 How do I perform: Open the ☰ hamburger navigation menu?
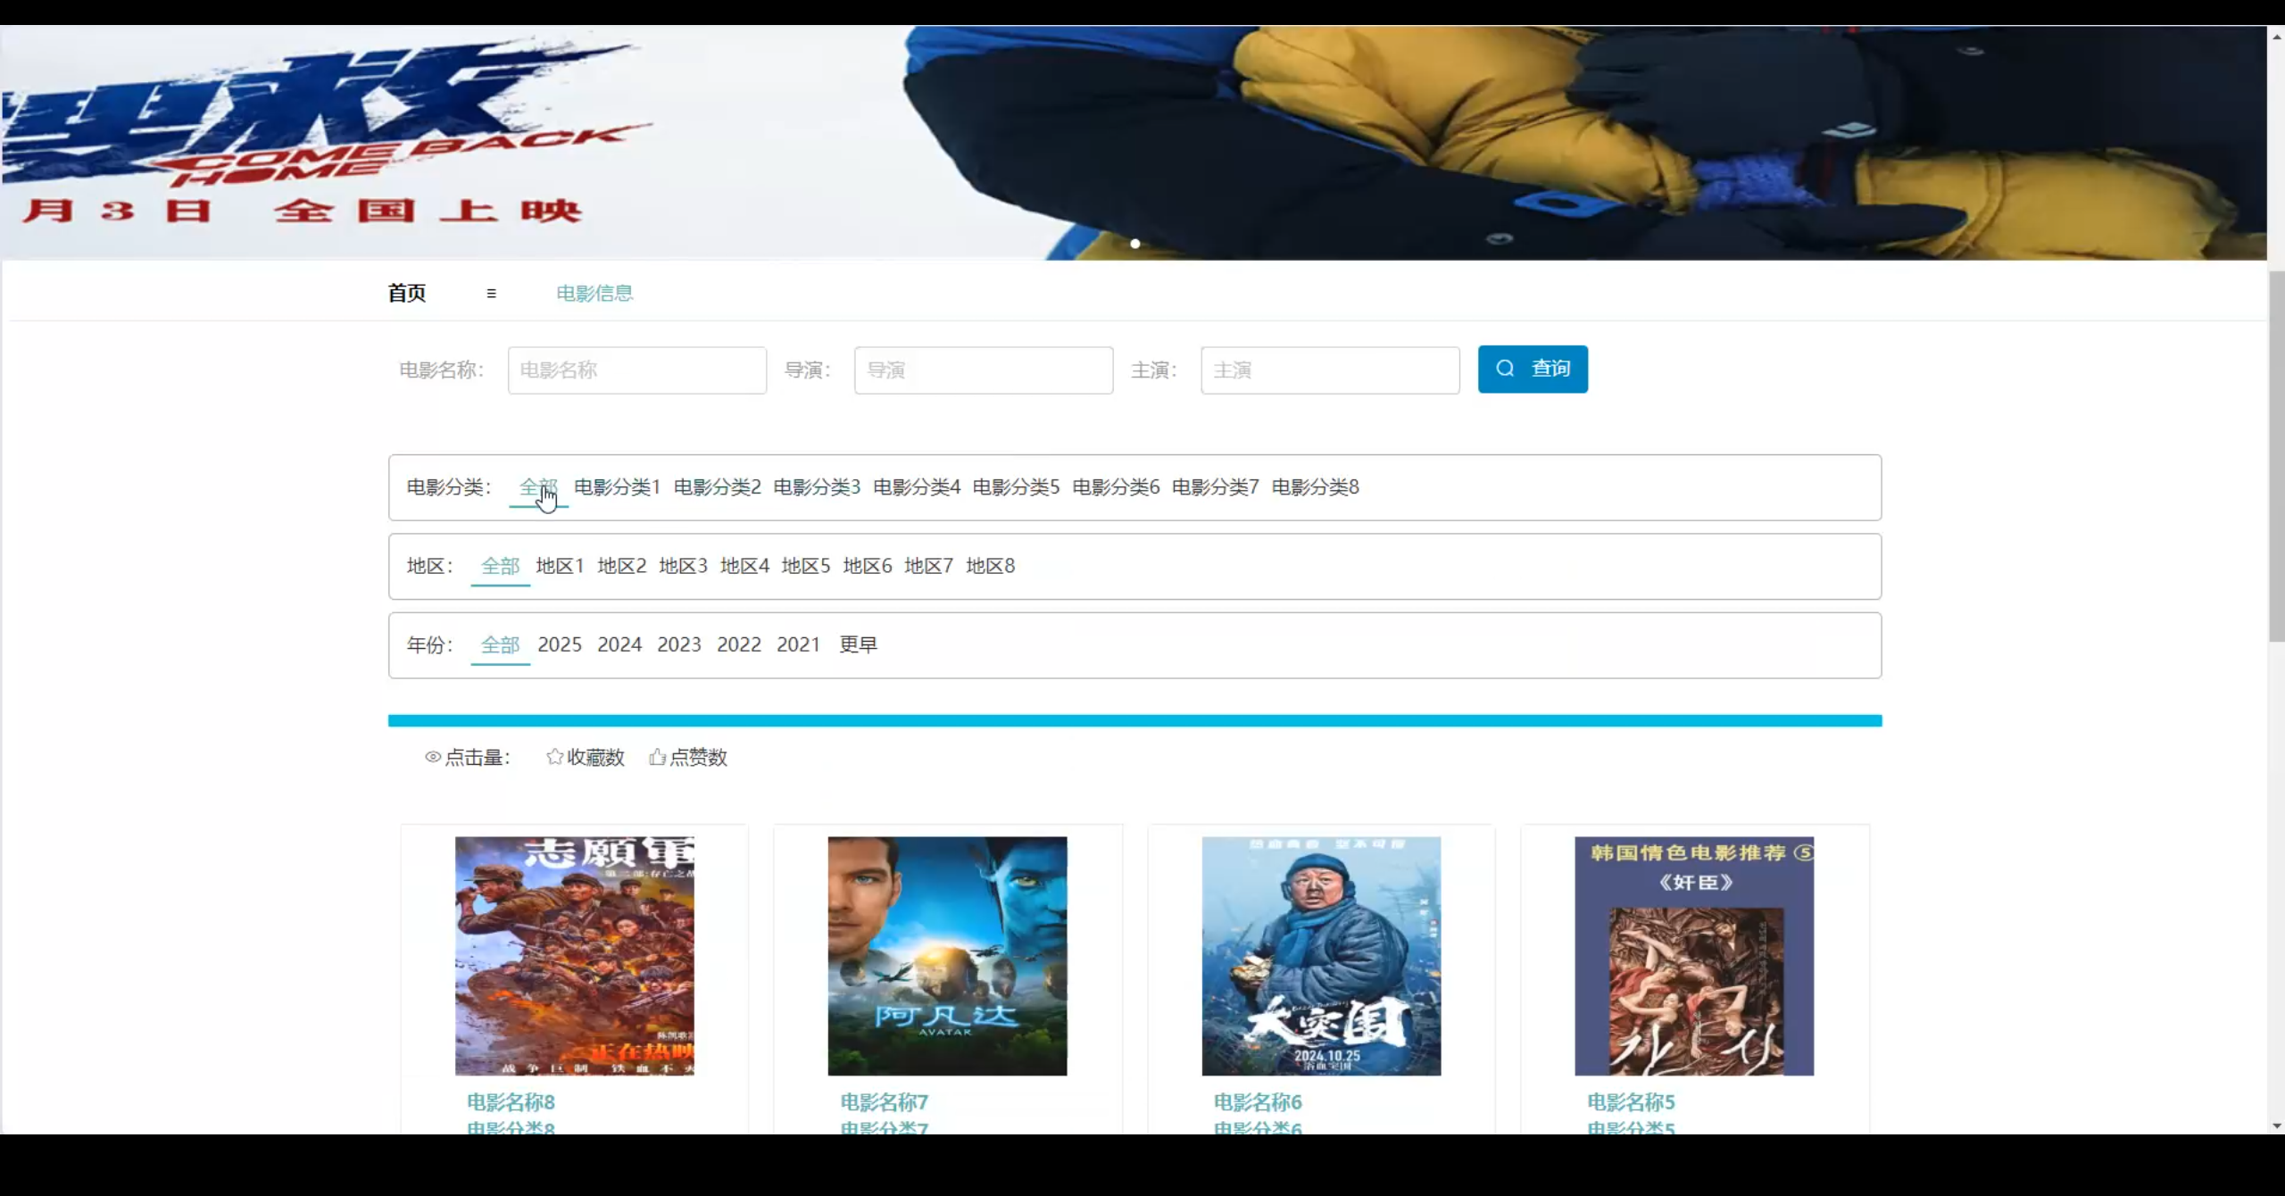pos(491,293)
